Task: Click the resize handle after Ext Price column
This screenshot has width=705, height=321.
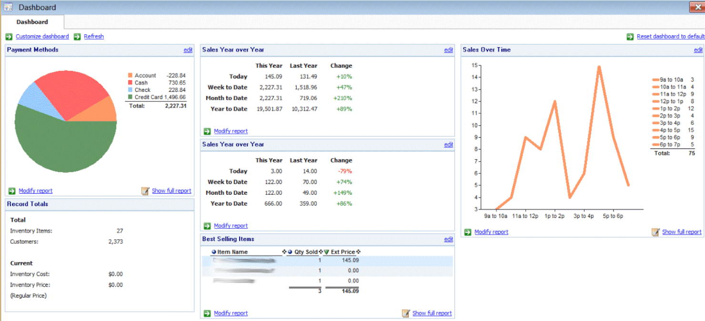Action: [x=358, y=252]
